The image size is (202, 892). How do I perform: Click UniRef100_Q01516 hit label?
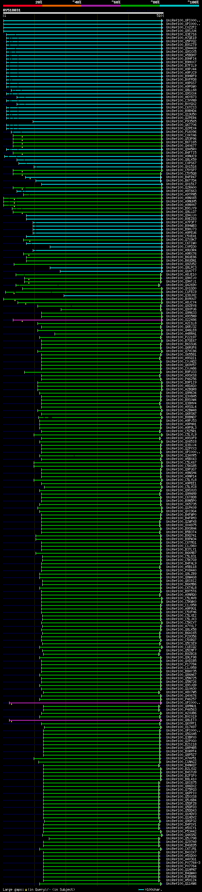[x=181, y=166]
